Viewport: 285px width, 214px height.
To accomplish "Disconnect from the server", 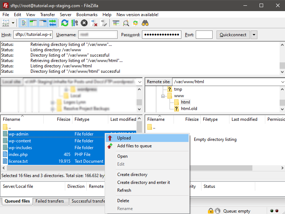I will tap(94, 23).
